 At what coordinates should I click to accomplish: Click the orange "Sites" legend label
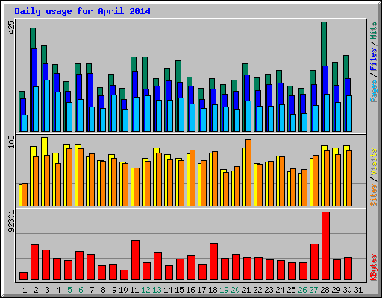(x=373, y=195)
